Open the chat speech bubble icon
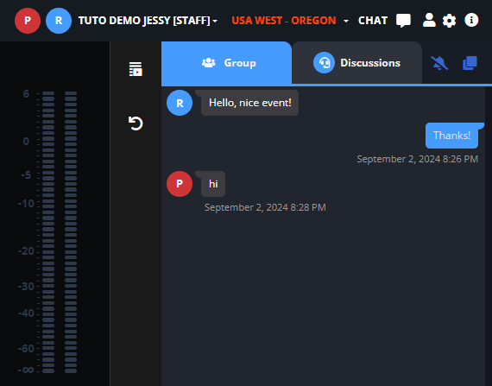492x386 pixels. pos(403,21)
